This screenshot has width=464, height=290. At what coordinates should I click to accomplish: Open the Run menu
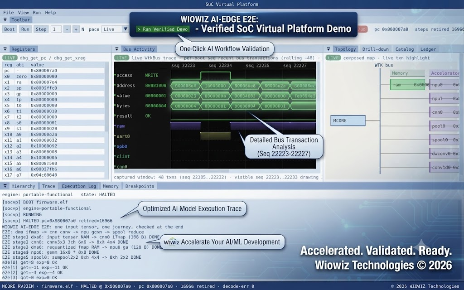coord(37,12)
